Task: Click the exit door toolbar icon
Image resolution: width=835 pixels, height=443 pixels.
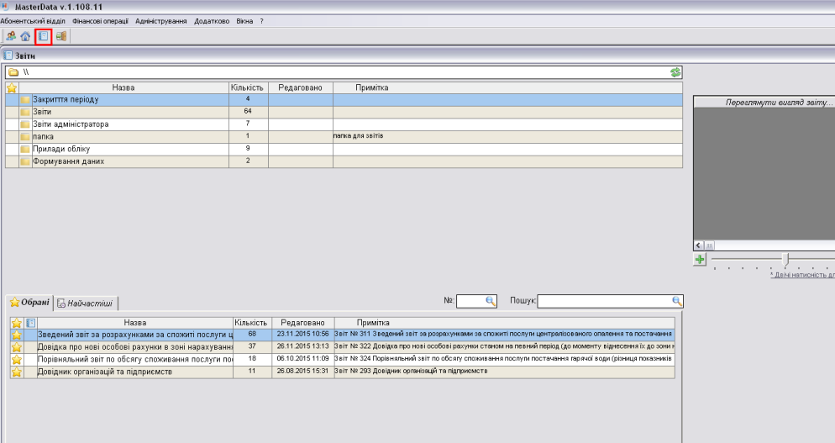Action: point(61,36)
